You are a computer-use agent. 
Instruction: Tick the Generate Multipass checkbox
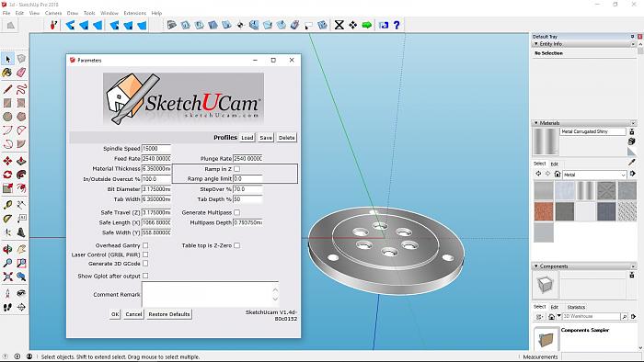pyautogui.click(x=237, y=212)
